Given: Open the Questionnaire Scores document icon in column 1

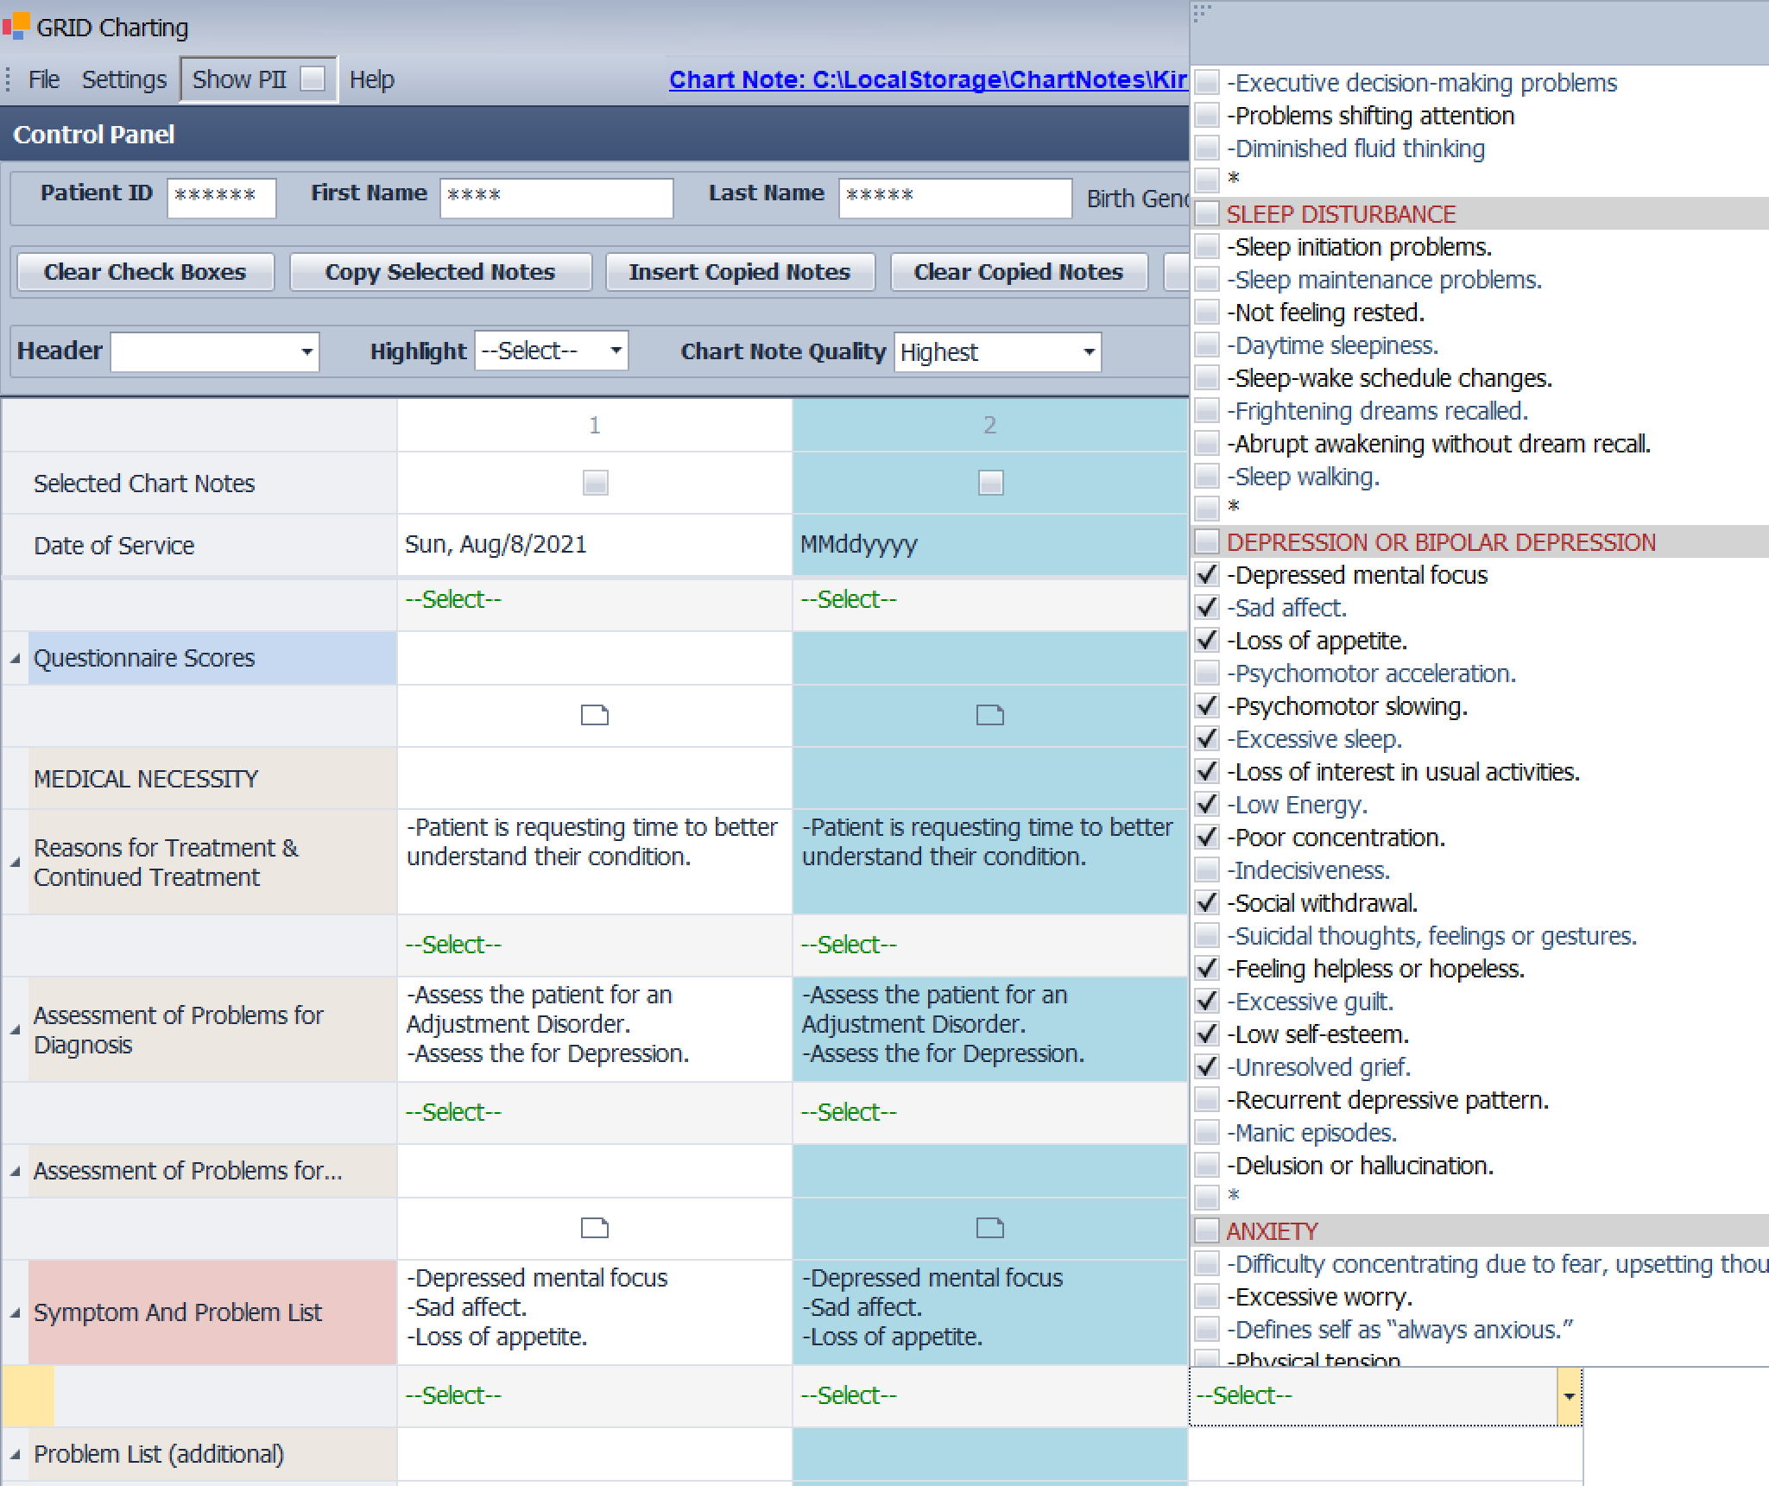Looking at the screenshot, I should pos(594,715).
